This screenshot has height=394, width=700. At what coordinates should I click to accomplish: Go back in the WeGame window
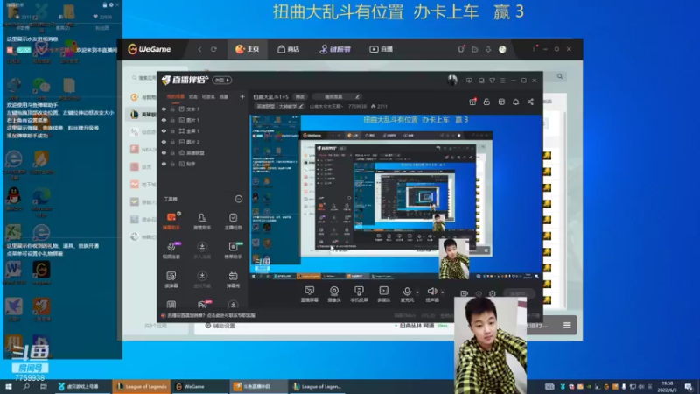(x=199, y=49)
